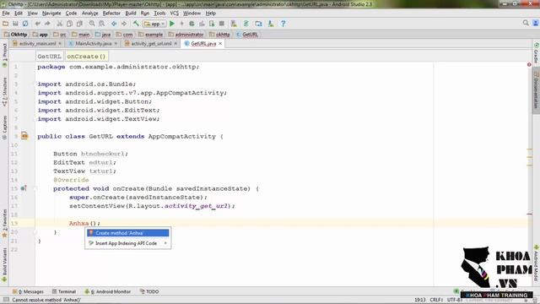Image resolution: width=540 pixels, height=304 pixels.
Task: Click the Find magnifier icon
Action: point(92,24)
